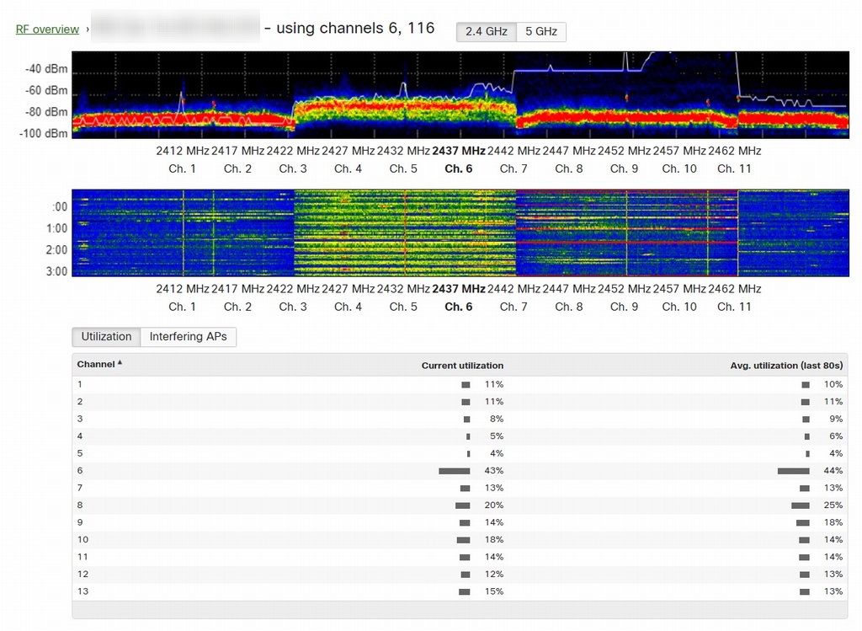Screen dimensions: 862x631
Task: Click the 18% current utilization for channel 10
Action: [x=493, y=540]
